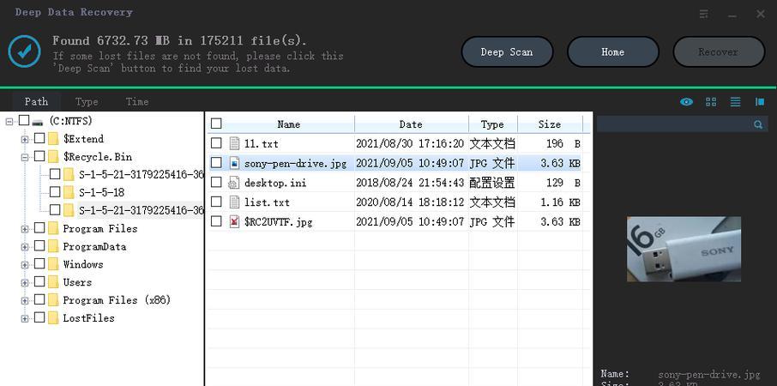
Task: Select the Program Files (x86) label
Action: [117, 300]
